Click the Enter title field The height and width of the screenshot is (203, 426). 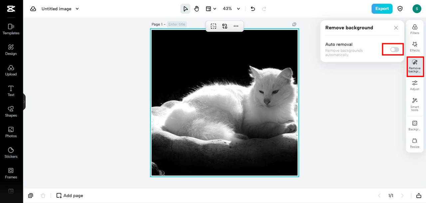point(177,24)
